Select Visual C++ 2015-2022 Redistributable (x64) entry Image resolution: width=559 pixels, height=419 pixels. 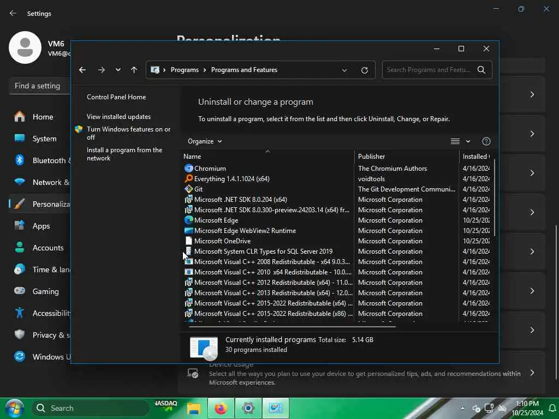click(x=273, y=303)
